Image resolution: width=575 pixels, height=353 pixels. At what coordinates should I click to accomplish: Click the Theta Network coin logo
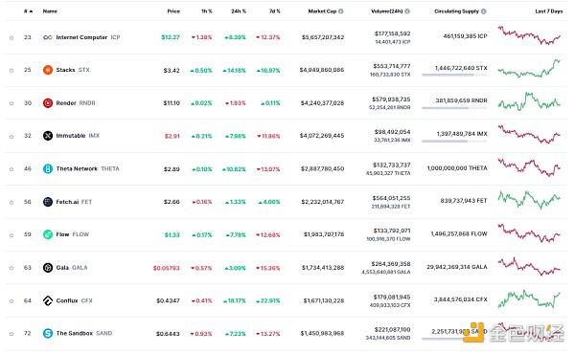(48, 168)
